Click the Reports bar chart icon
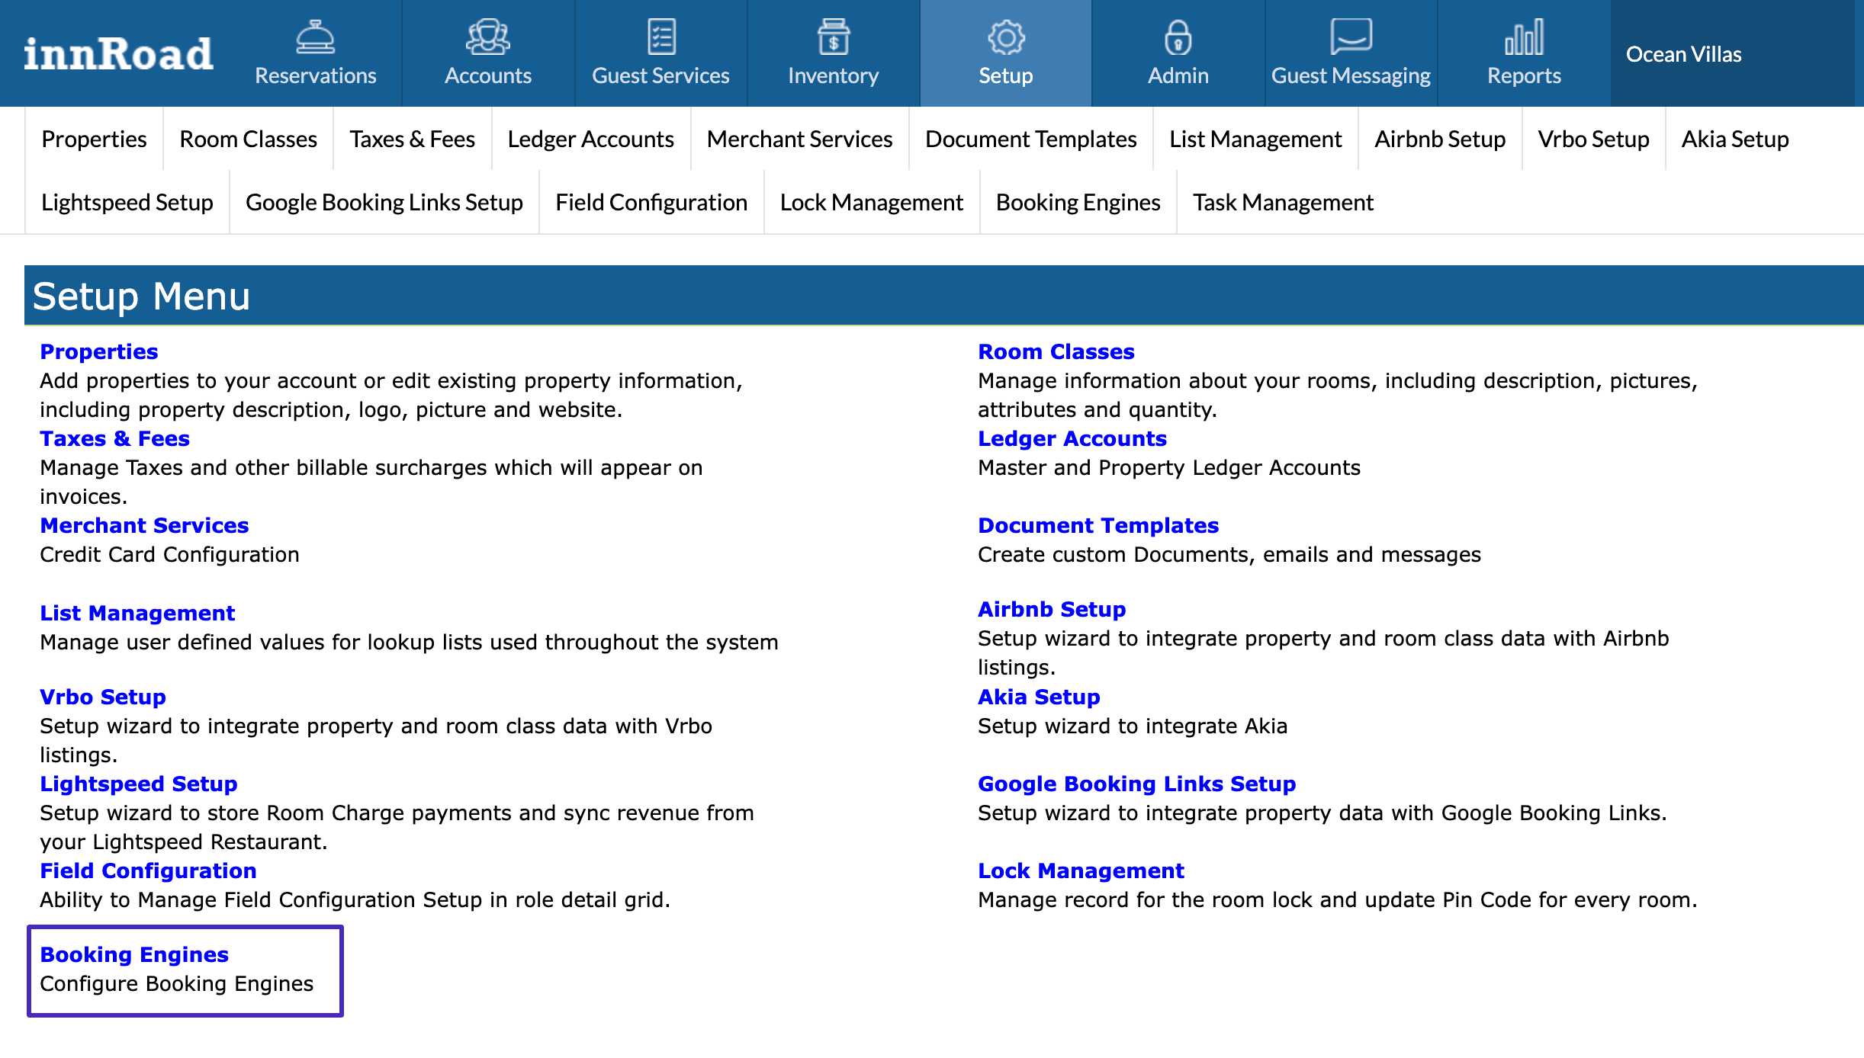 [x=1524, y=37]
